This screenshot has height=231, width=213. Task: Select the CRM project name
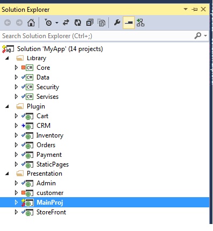[43, 126]
